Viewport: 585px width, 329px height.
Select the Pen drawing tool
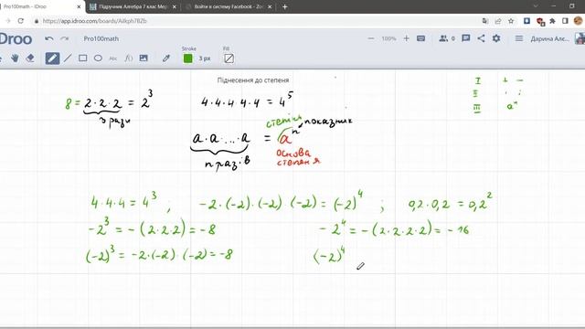coord(52,58)
